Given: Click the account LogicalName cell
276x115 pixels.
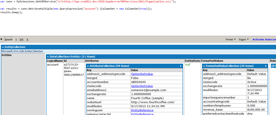Looking at the screenshot, I should pos(53,64).
